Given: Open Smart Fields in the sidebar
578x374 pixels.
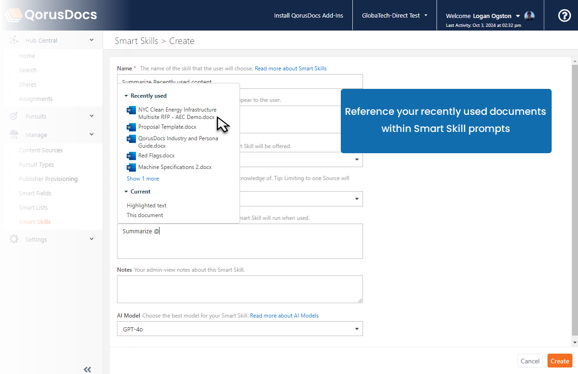Looking at the screenshot, I should tap(35, 193).
